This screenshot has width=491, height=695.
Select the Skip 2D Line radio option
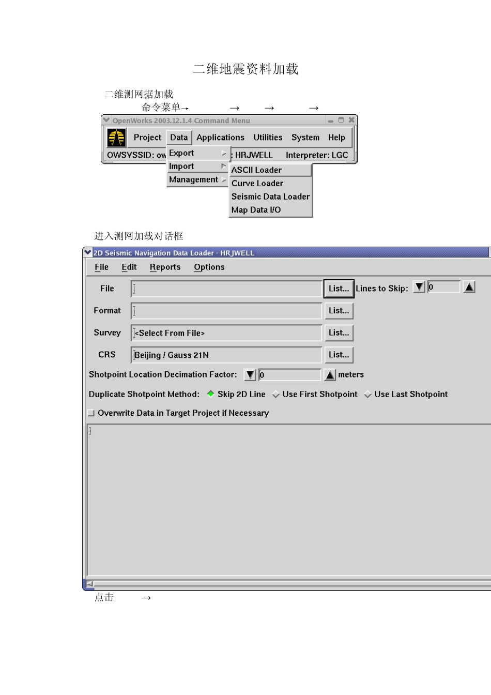[x=211, y=394]
